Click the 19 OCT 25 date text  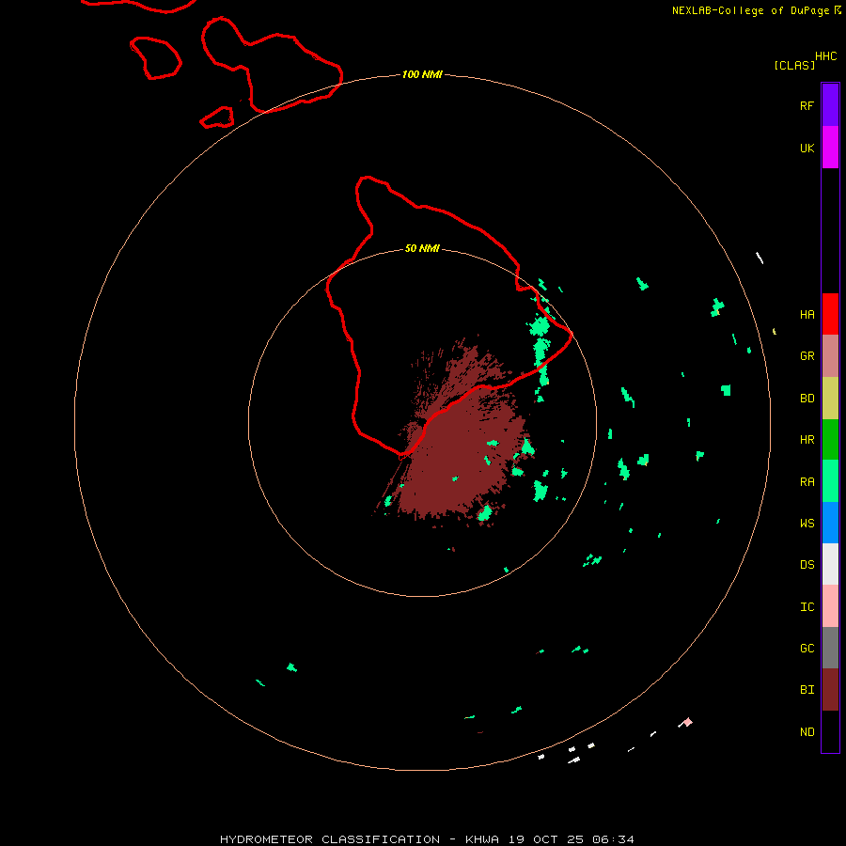547,839
